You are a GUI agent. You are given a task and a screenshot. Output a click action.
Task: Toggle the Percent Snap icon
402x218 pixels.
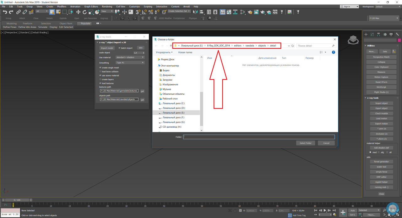[x=151, y=12]
